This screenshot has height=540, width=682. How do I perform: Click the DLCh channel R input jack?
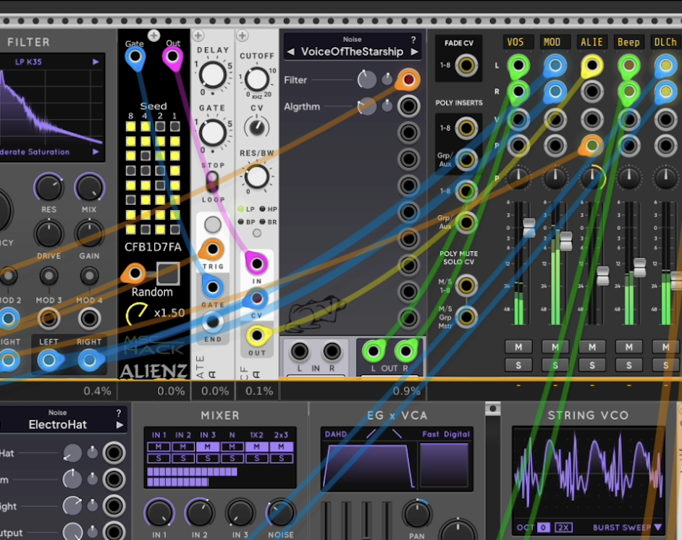(x=665, y=92)
